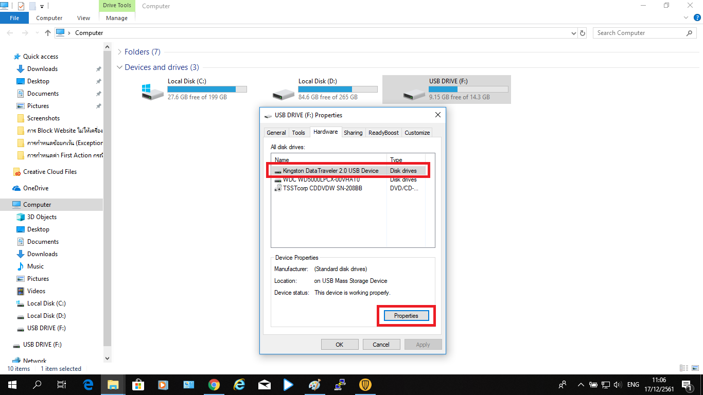This screenshot has width=703, height=395.
Task: Click the device Properties button
Action: tap(406, 316)
